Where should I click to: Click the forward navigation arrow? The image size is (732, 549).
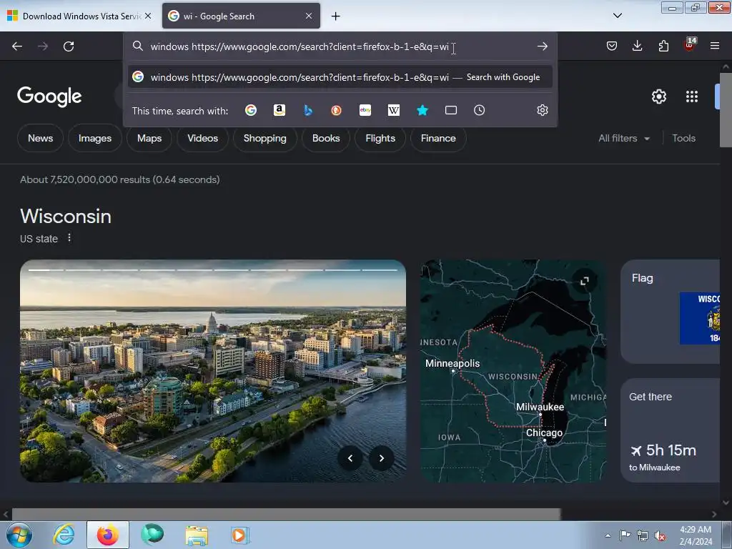(43, 46)
